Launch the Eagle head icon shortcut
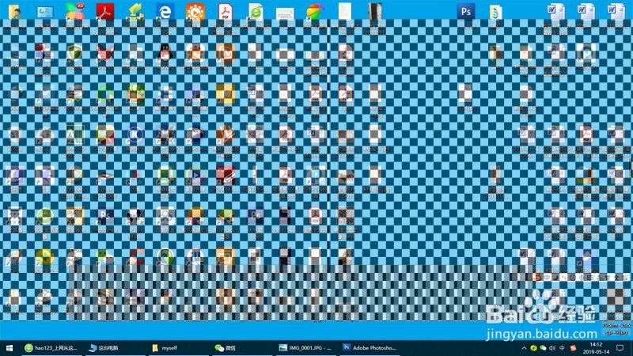Viewport: 633px width, 356px height. [195, 134]
